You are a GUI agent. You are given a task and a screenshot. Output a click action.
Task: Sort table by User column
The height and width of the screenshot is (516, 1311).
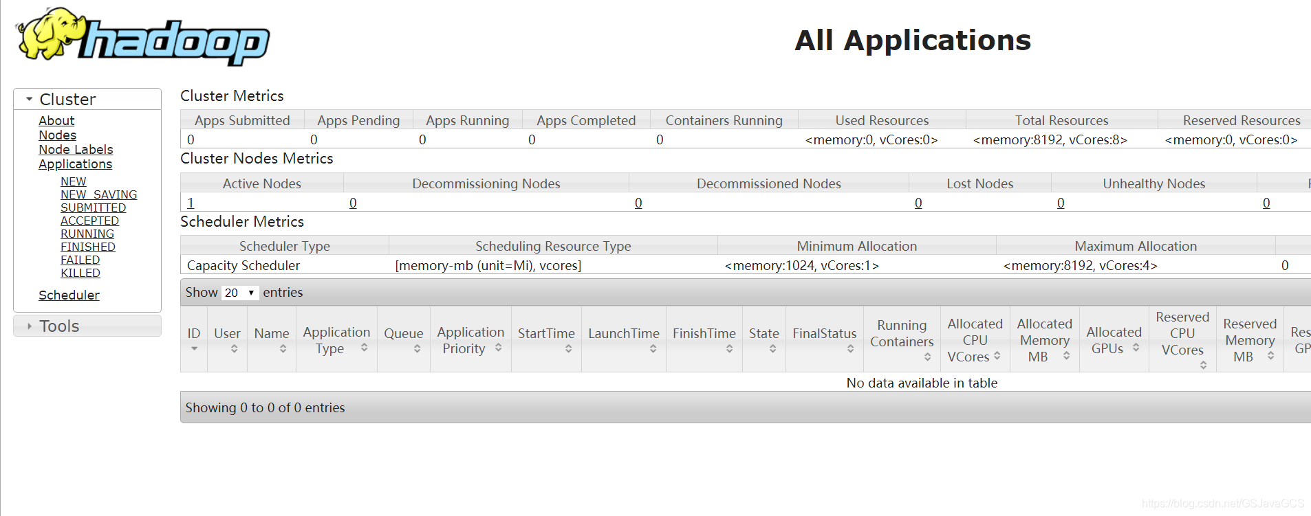tap(227, 339)
